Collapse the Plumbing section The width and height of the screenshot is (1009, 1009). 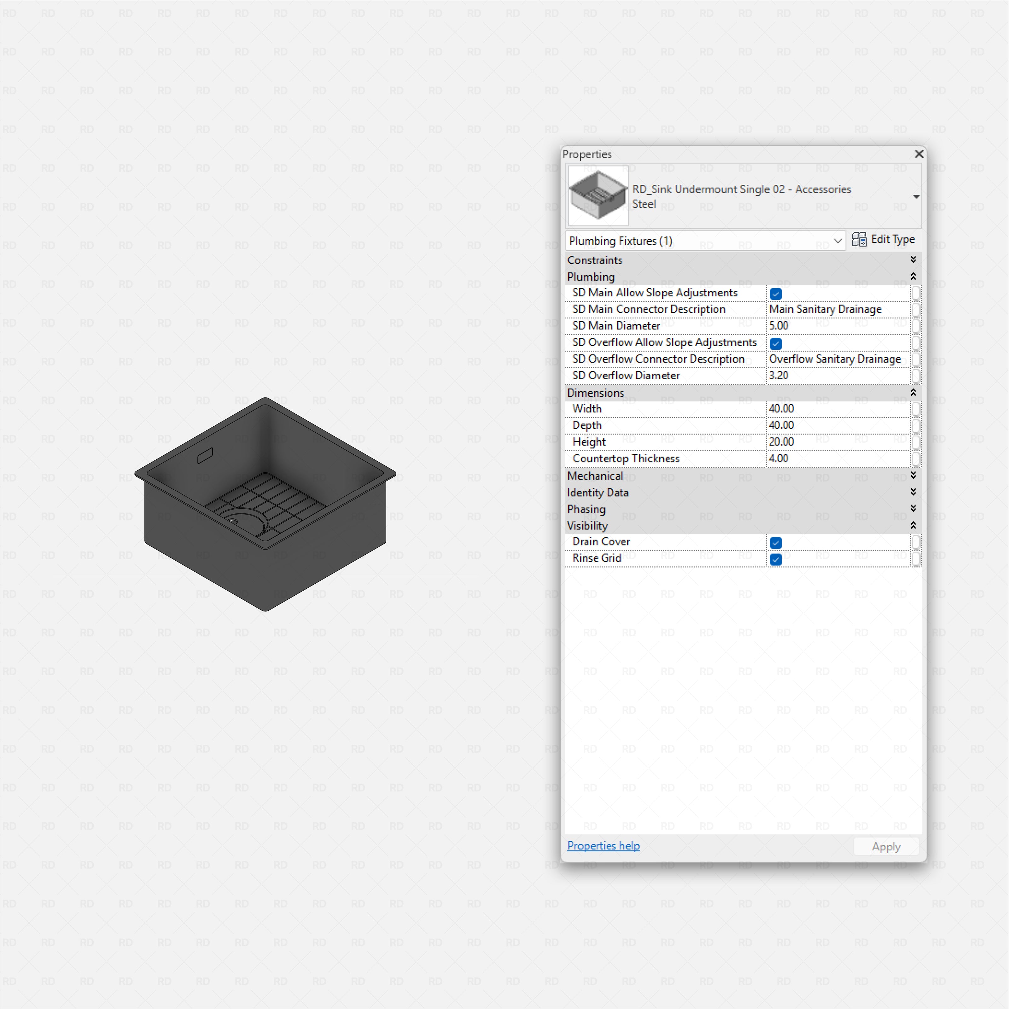[913, 276]
